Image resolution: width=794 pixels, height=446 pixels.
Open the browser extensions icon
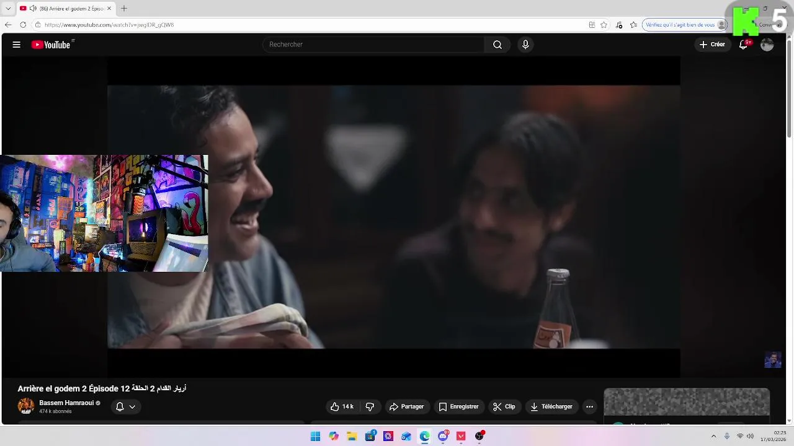point(619,25)
